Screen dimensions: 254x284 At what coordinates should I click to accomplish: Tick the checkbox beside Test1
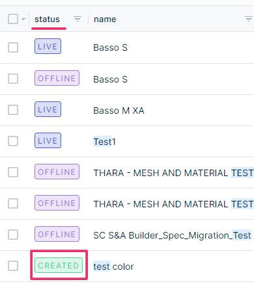click(x=13, y=141)
